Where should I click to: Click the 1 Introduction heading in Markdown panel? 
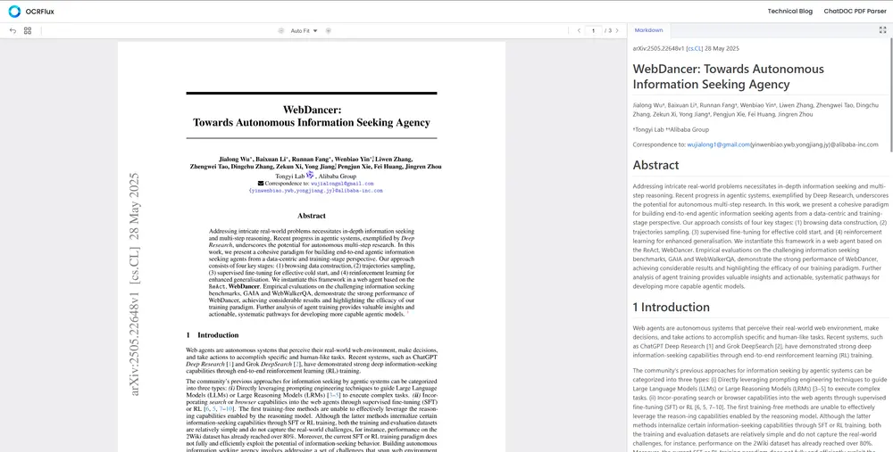[x=671, y=307]
